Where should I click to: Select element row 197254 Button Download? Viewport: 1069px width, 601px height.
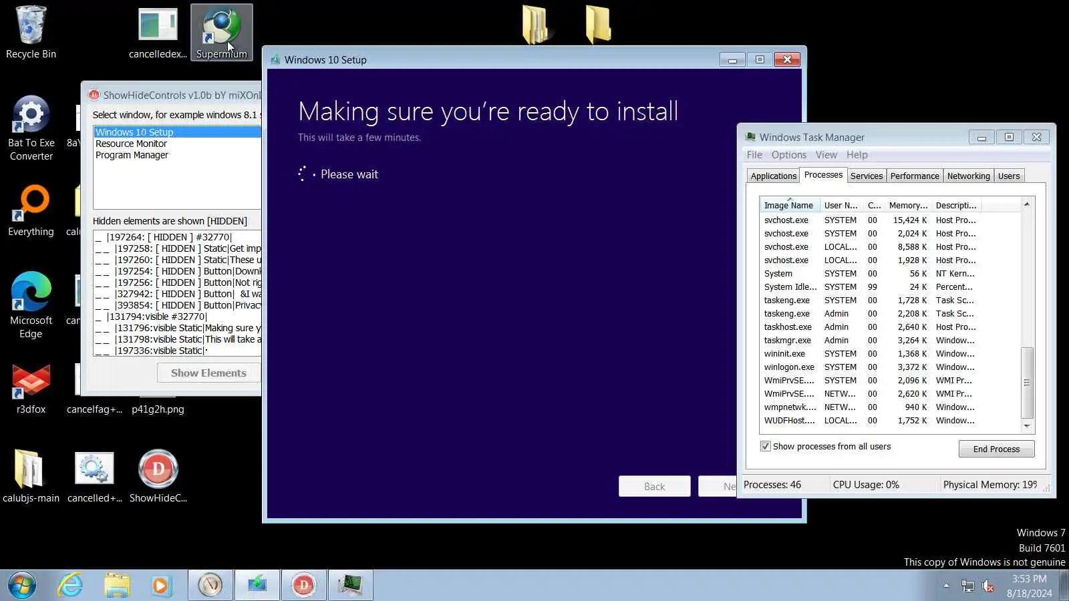coord(177,271)
